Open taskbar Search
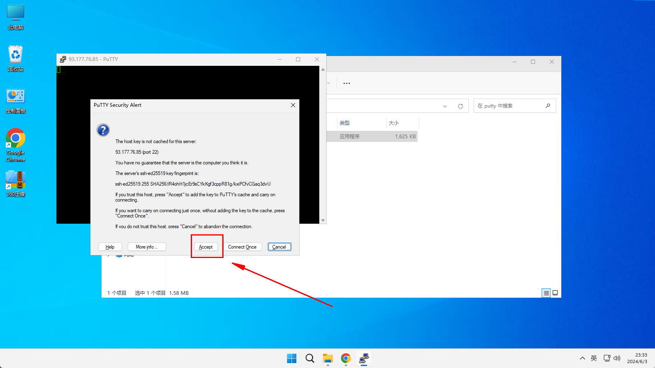This screenshot has width=655, height=368. point(310,359)
